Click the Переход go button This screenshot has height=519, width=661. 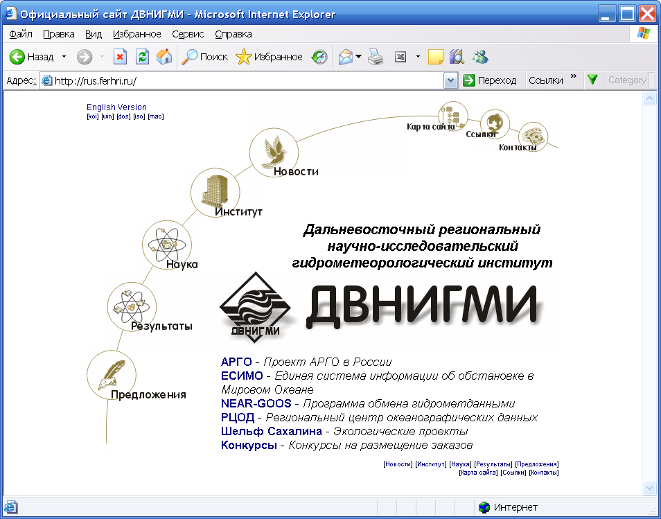[489, 80]
